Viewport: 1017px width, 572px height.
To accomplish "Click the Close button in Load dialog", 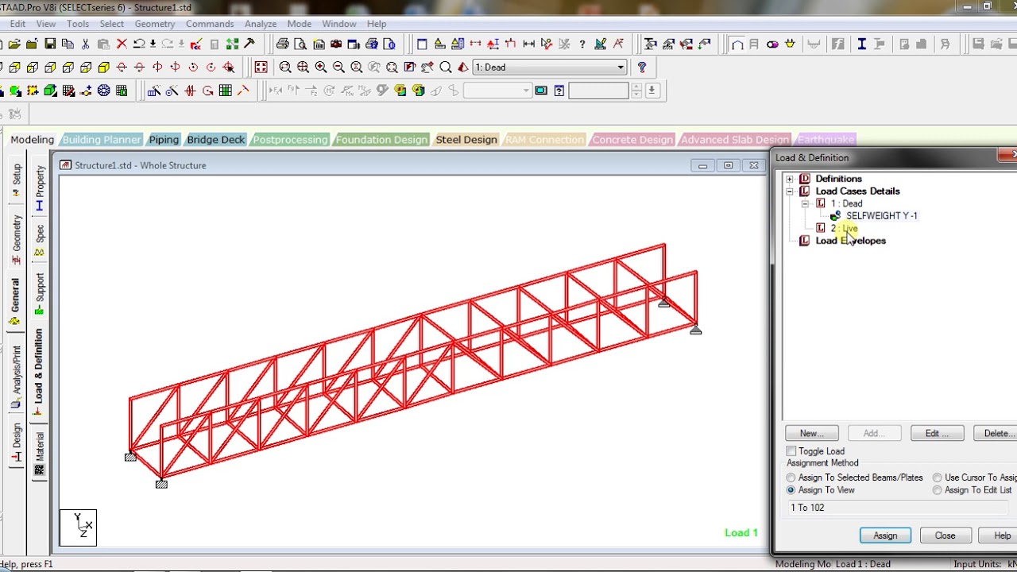I will click(x=945, y=535).
